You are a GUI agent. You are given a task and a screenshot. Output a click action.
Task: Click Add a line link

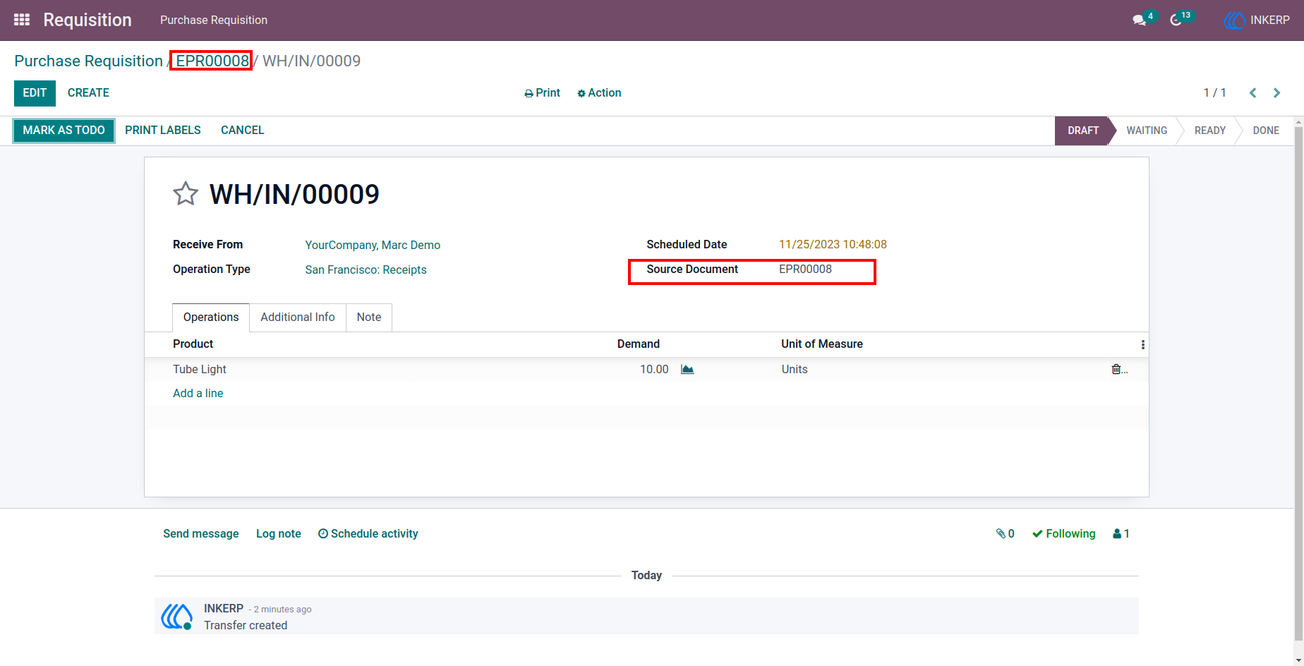tap(198, 393)
